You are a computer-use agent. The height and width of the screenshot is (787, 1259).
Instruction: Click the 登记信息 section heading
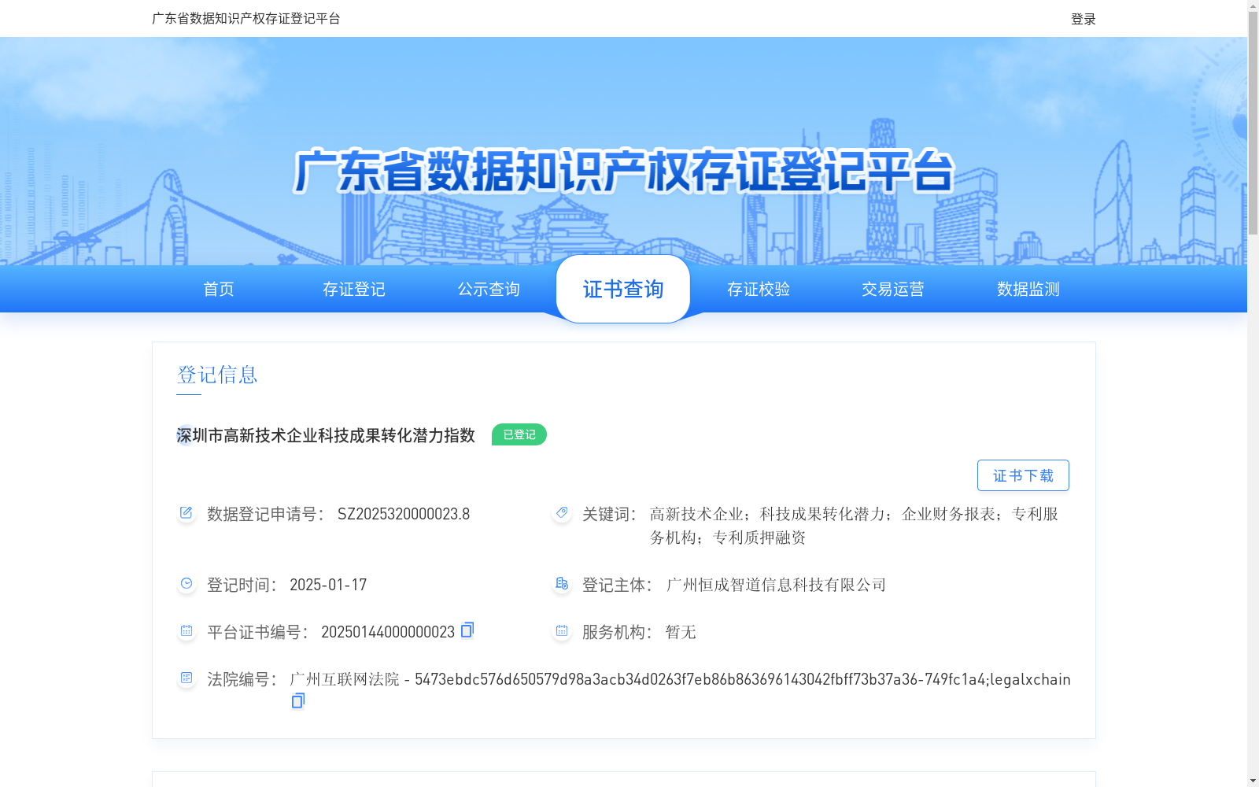point(217,375)
